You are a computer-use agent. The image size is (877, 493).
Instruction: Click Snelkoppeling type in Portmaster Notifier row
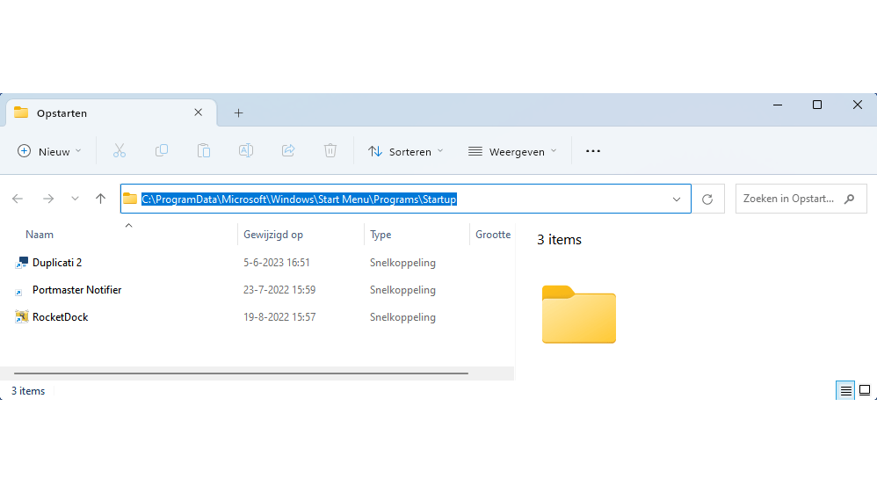[x=402, y=290]
